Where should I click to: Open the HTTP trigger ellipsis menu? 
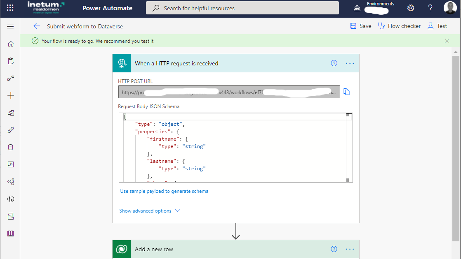click(350, 63)
